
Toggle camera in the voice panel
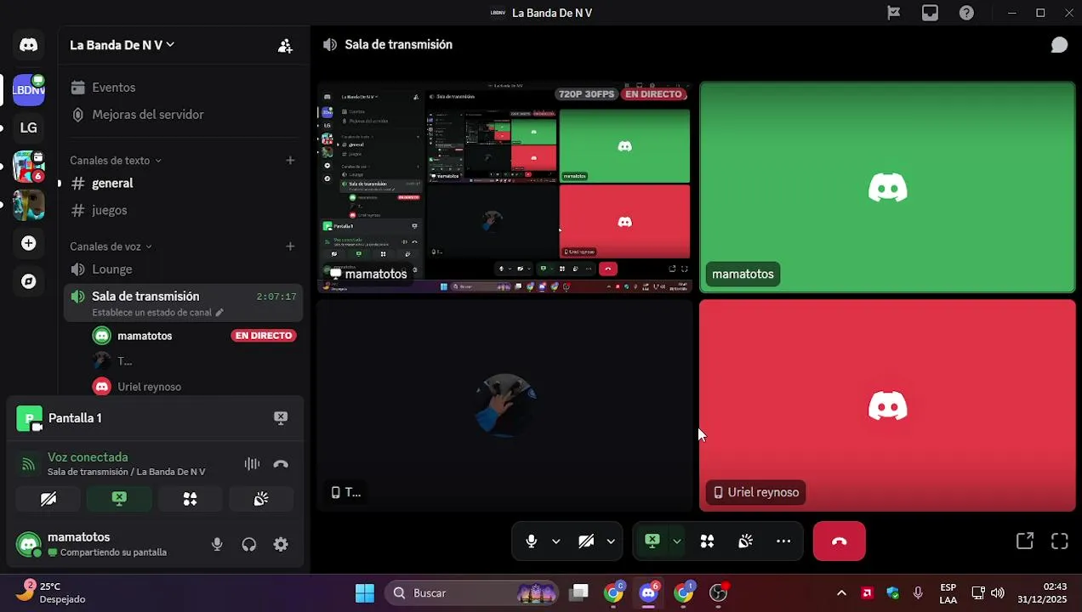pos(48,499)
